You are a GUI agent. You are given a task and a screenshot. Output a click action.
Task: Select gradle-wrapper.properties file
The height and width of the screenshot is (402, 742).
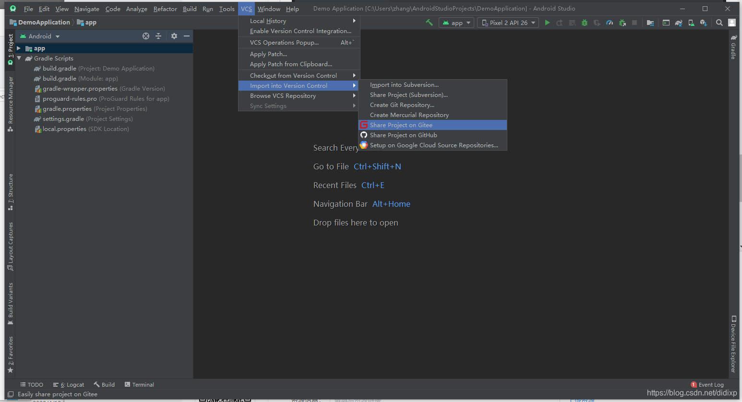point(100,89)
